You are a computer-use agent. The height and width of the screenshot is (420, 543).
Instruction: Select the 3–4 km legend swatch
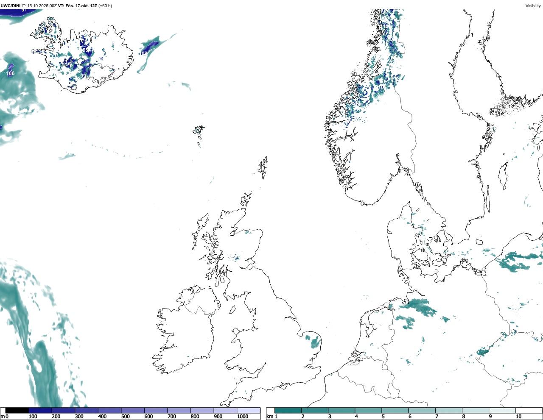click(341, 410)
